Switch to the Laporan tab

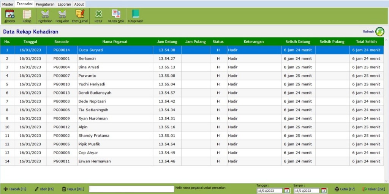coord(64,4)
